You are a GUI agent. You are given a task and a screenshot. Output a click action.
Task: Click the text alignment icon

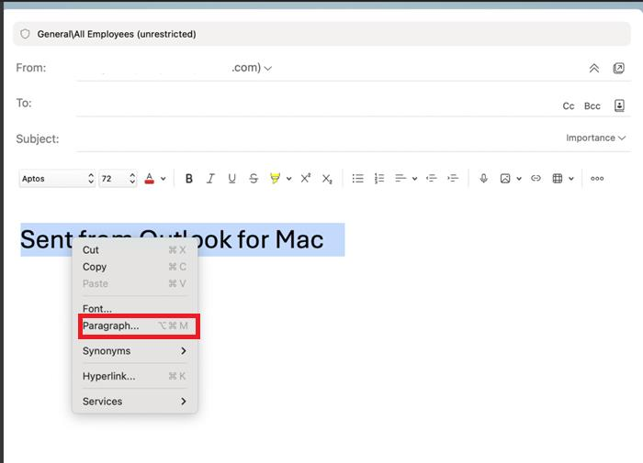tap(400, 178)
